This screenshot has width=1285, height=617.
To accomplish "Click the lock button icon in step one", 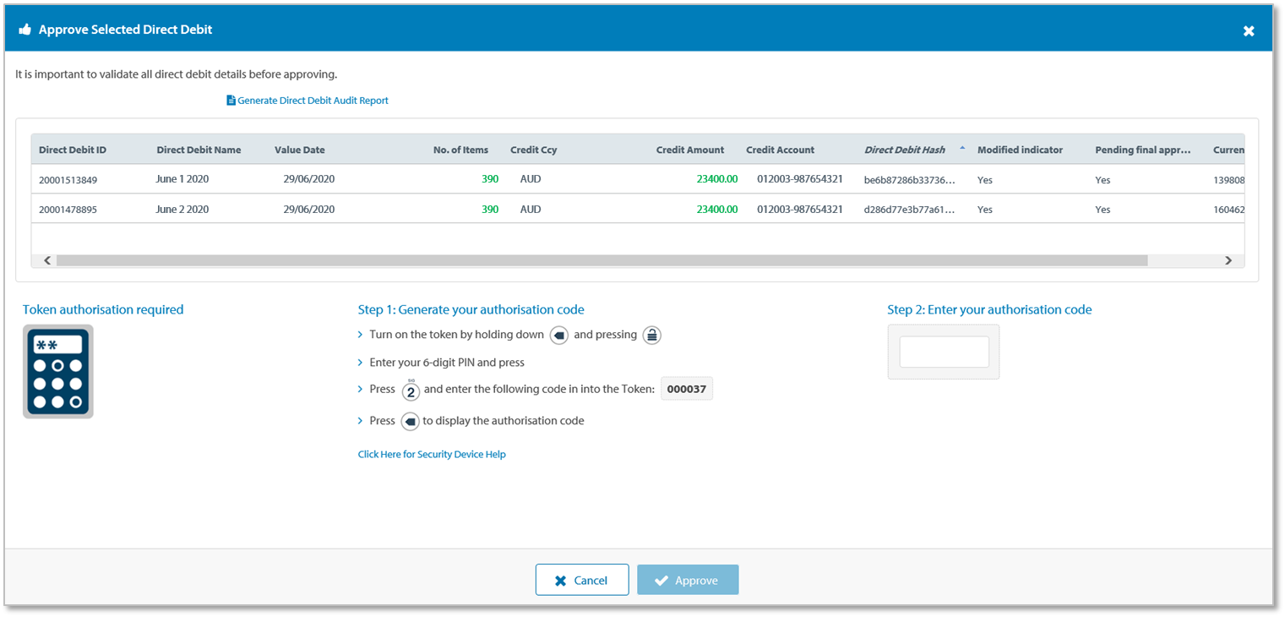I will tap(651, 336).
